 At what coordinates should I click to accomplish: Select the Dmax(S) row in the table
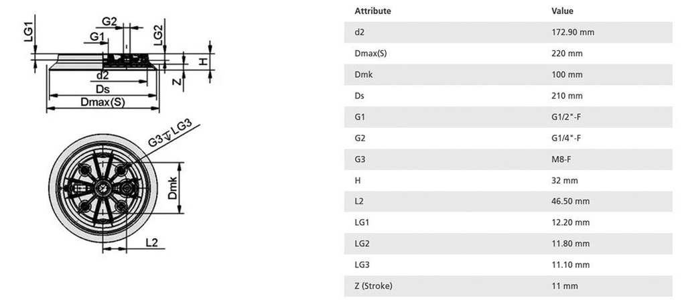coord(370,54)
